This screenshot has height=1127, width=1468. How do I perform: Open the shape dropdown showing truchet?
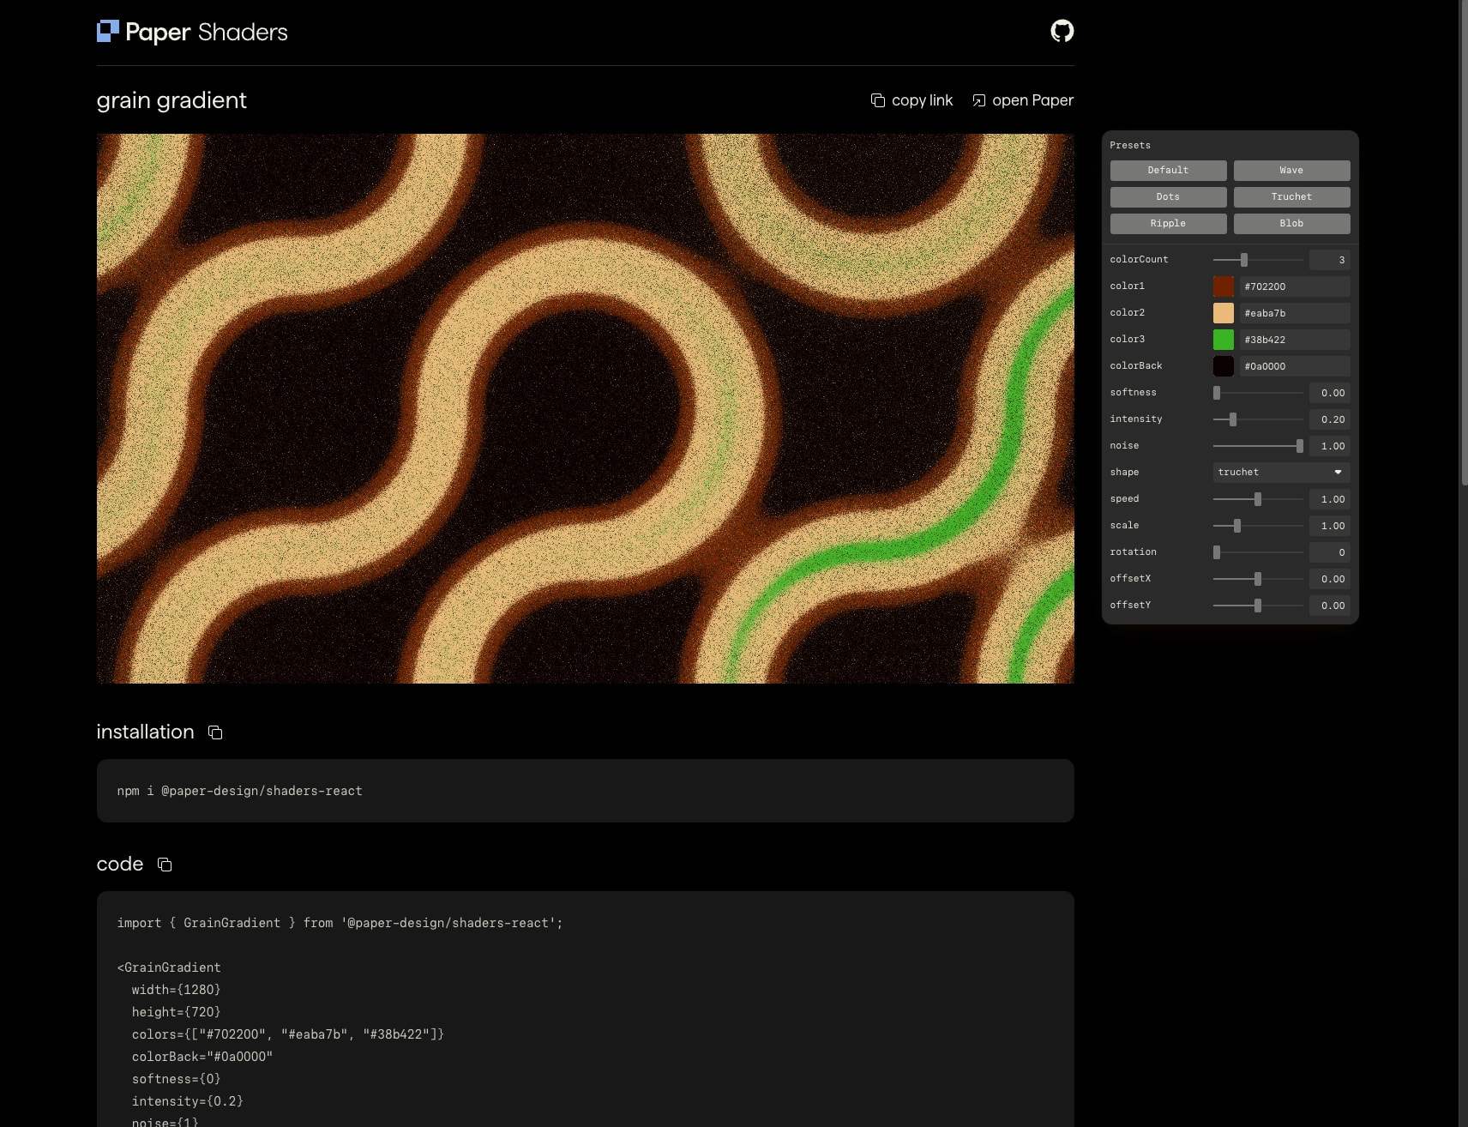(x=1281, y=473)
